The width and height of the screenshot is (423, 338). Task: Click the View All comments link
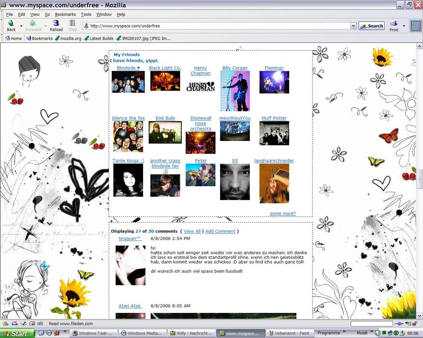tap(192, 231)
